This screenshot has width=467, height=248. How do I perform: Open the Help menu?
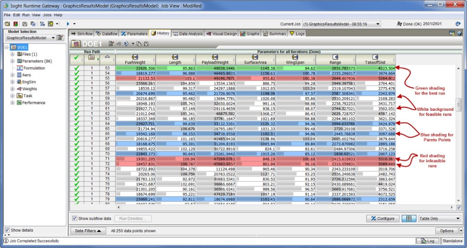58,15
